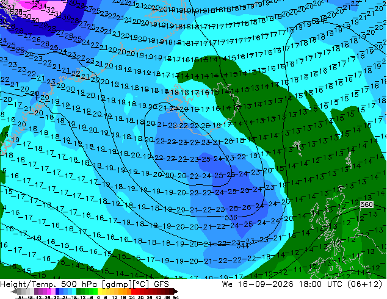
Task: Click the left arrow end of the color scale
Action: [14, 291]
